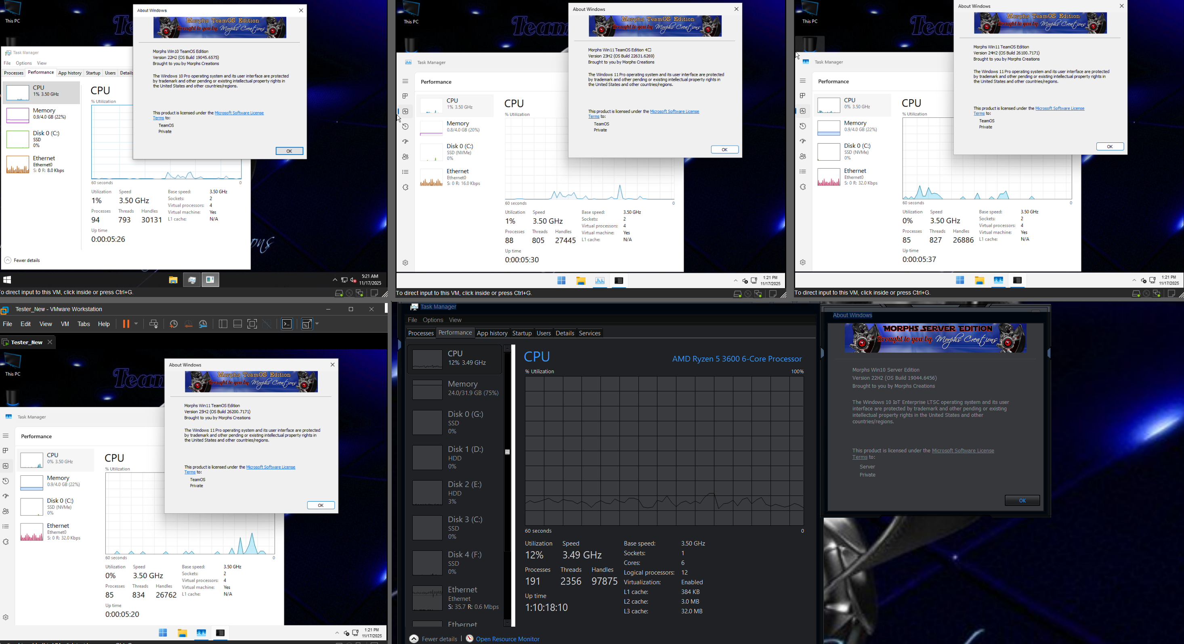Expand the Pause power options dropdown
The image size is (1184, 644).
coord(136,324)
